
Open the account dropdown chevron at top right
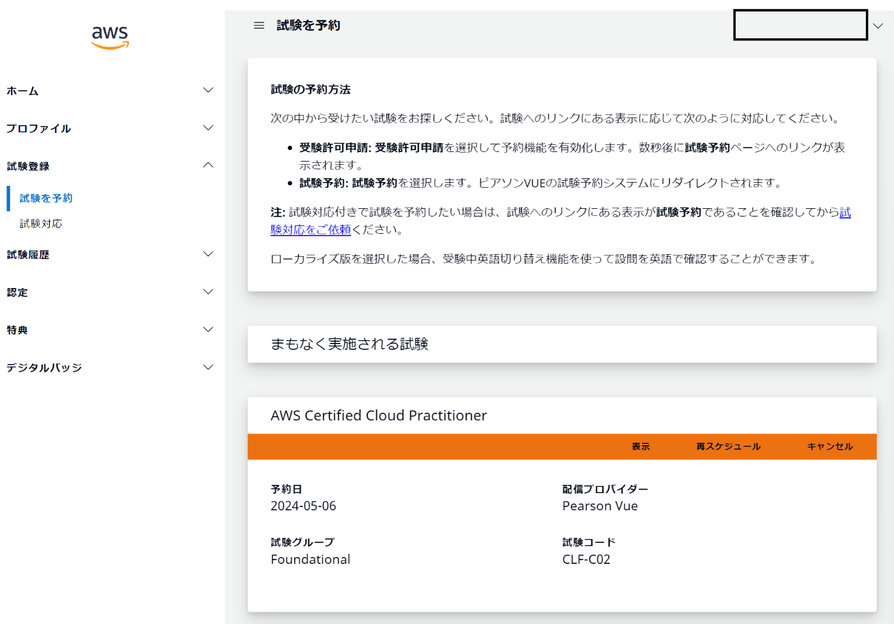[x=878, y=26]
